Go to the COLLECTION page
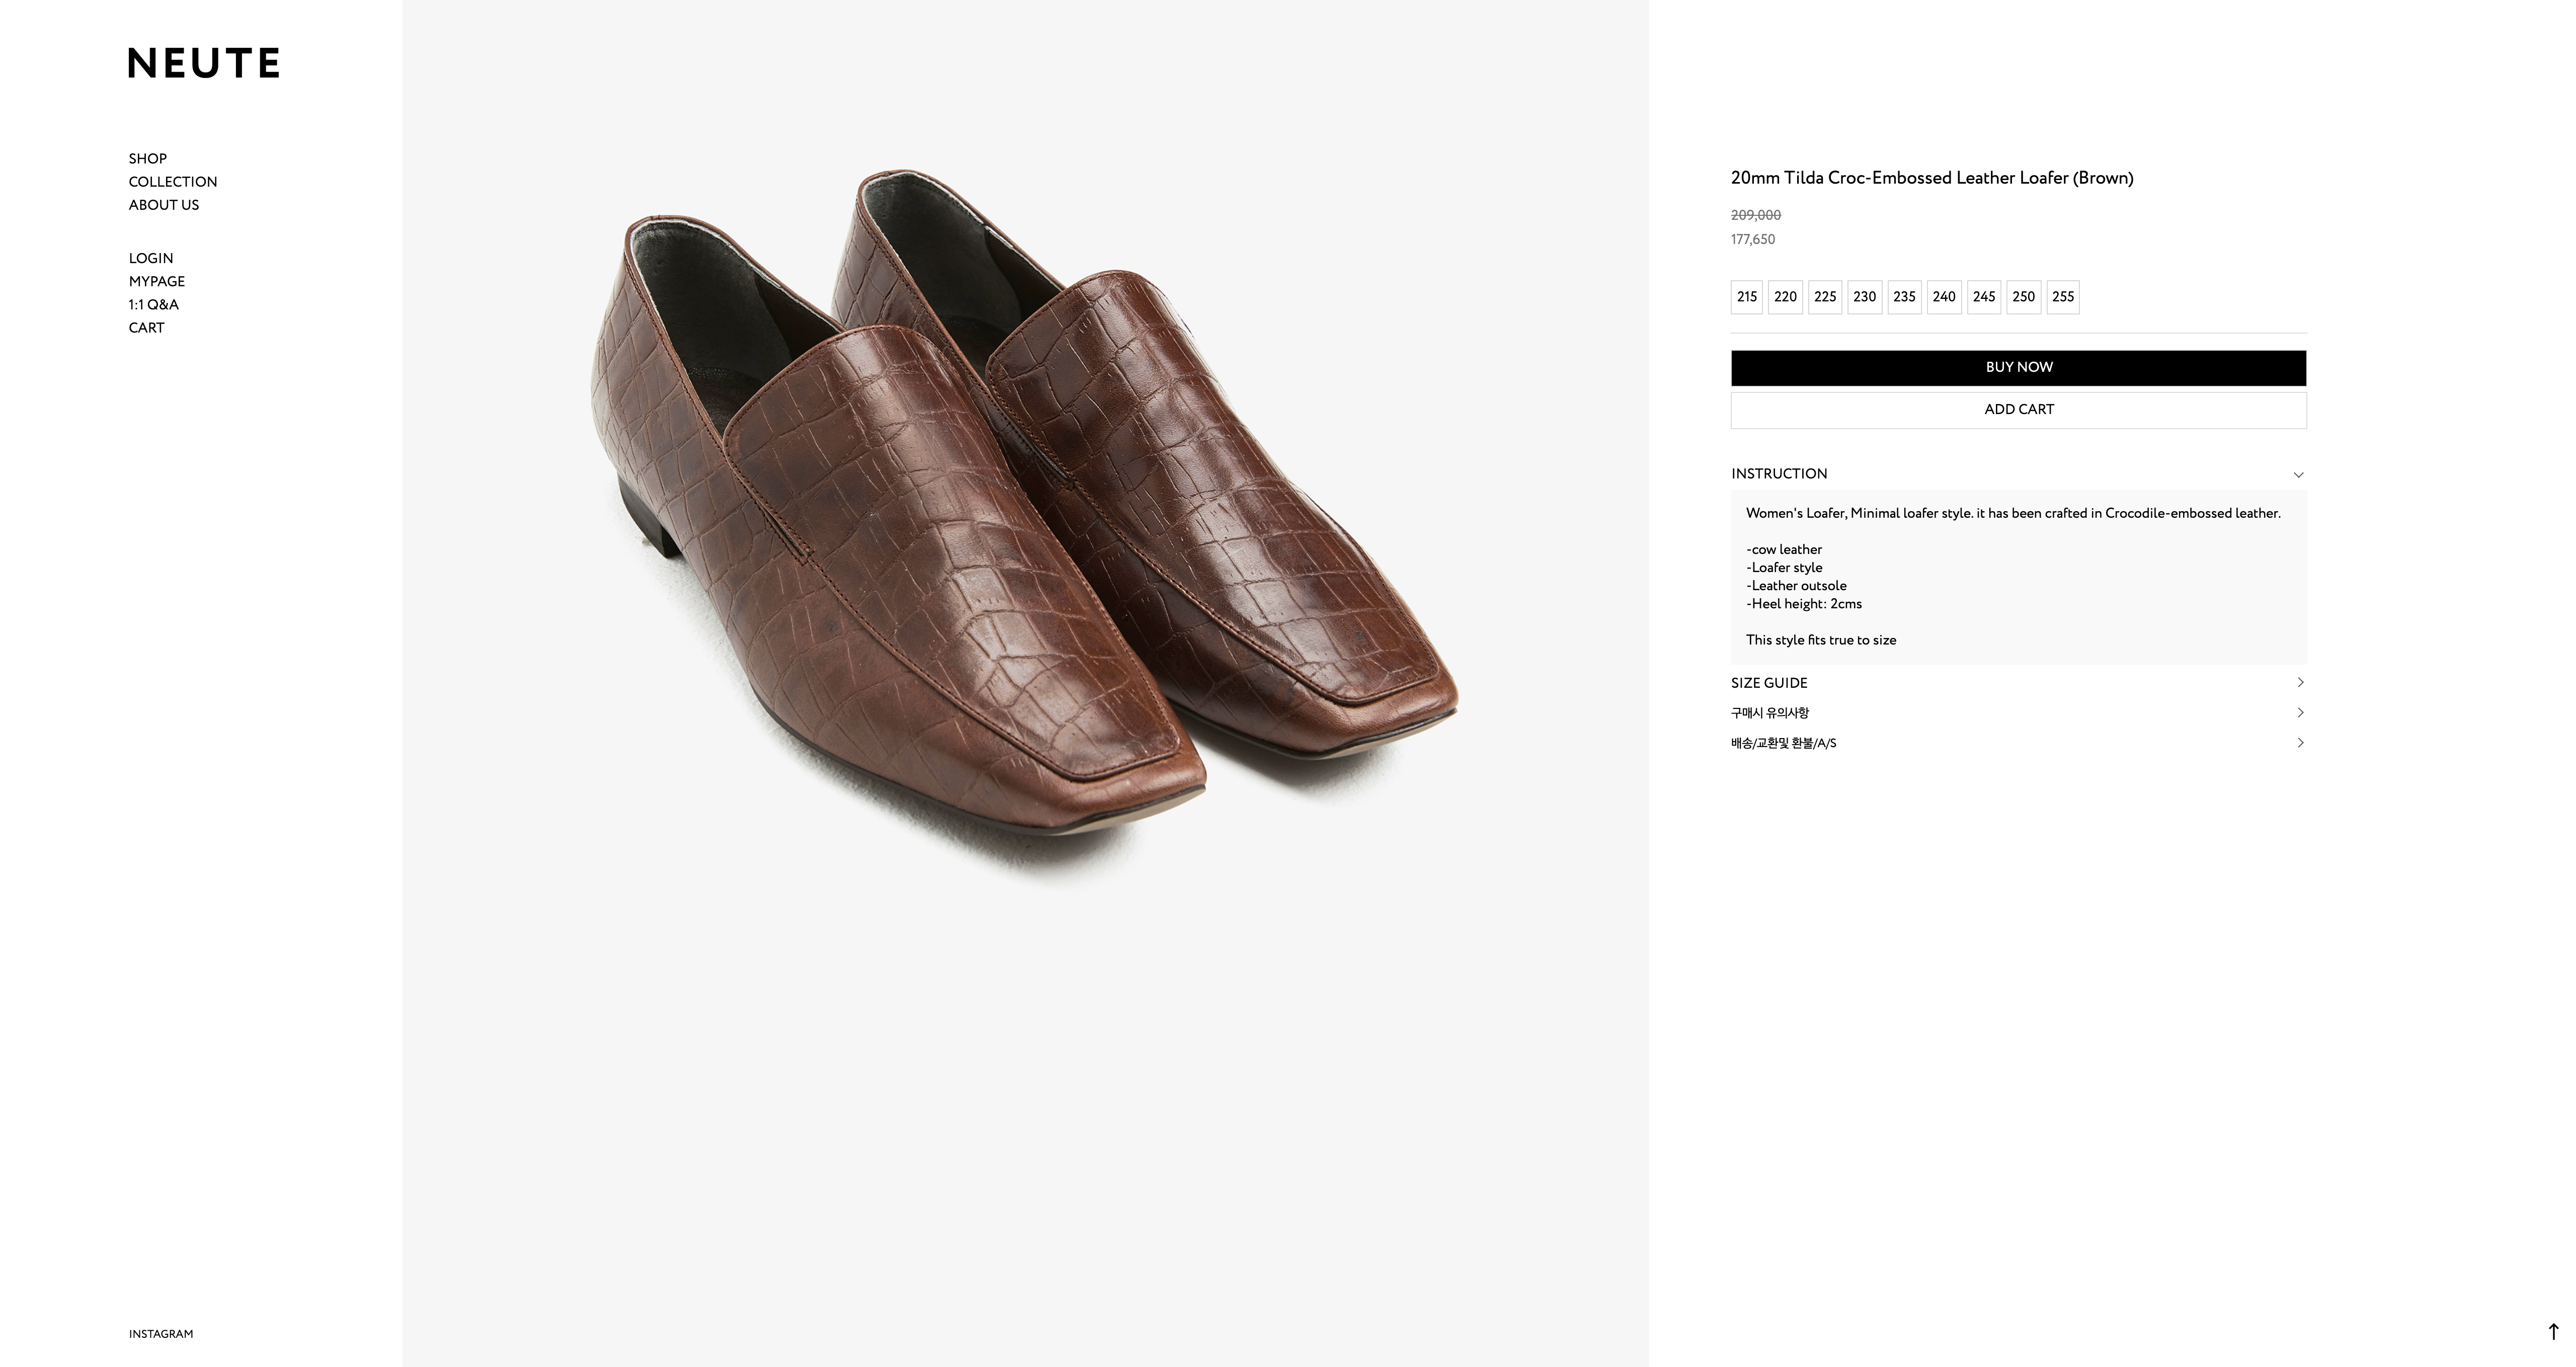2576x1367 pixels. coord(173,182)
